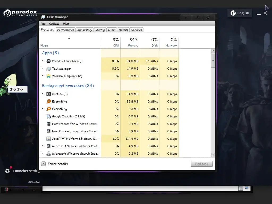Screen dimensions: 272x204
Task: Click the list view icon in bottom bar
Action: (241, 188)
